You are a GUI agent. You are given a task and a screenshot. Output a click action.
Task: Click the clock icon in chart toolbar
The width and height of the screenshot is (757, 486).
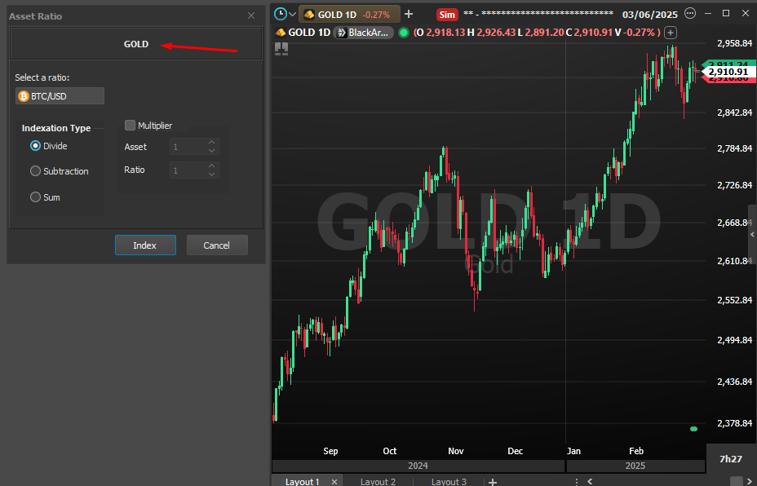pos(281,14)
